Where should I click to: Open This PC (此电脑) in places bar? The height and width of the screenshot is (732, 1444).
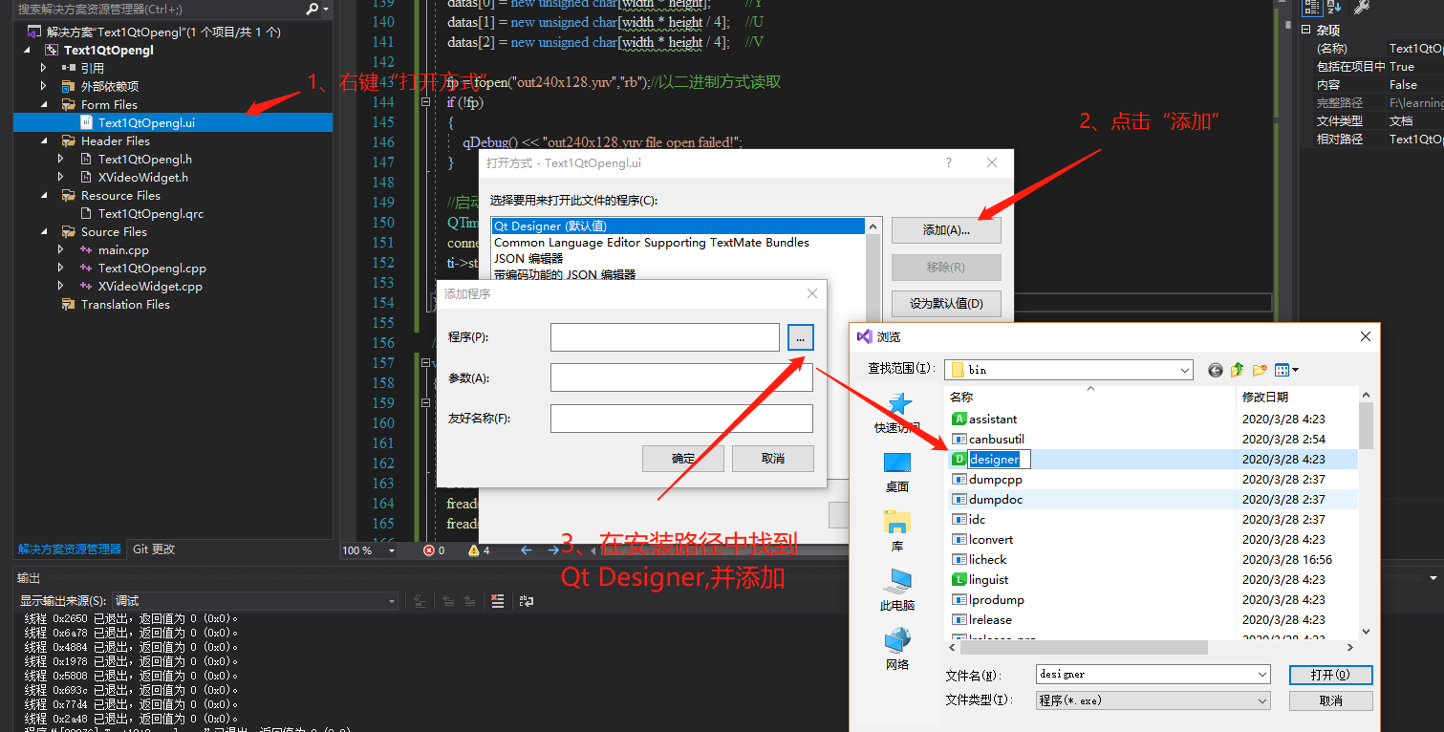pos(897,590)
